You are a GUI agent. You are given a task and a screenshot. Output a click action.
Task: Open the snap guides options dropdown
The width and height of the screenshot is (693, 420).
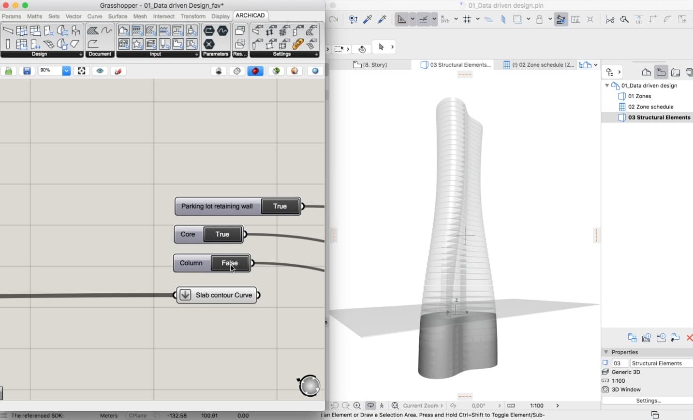tap(434, 19)
